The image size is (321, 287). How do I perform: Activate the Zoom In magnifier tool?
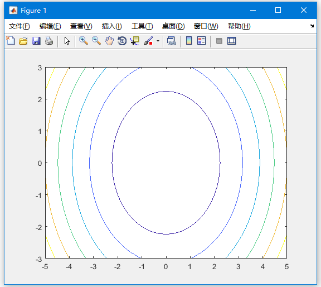84,41
